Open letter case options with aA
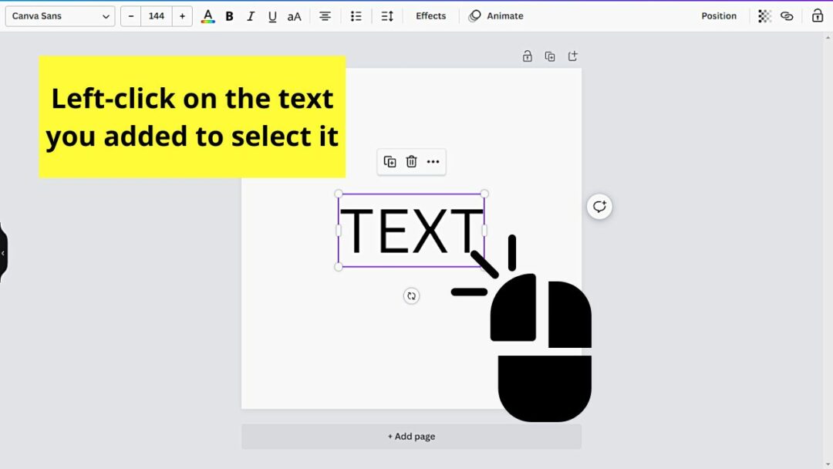833x469 pixels. [294, 15]
